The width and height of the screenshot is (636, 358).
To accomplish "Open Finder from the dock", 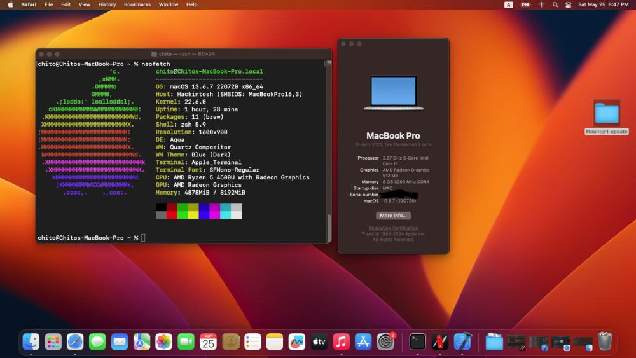I will click(x=31, y=341).
